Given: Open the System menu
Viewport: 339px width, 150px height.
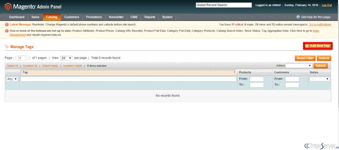Looking at the screenshot, I should 167,17.
